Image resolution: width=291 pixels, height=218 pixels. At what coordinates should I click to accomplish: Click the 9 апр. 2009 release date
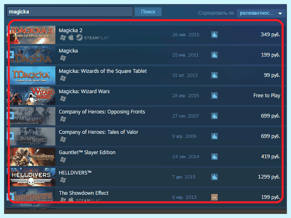point(184,137)
